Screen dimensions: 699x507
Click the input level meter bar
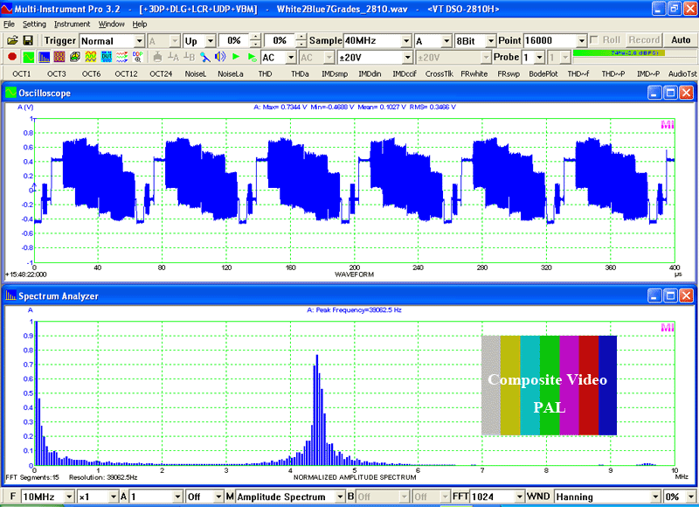coord(634,52)
